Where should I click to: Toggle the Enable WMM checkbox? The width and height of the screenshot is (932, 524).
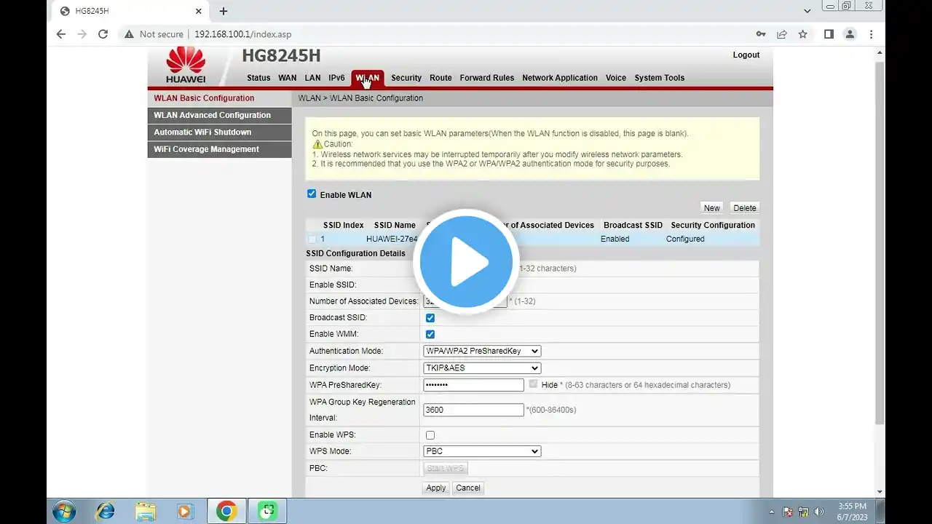(x=430, y=334)
